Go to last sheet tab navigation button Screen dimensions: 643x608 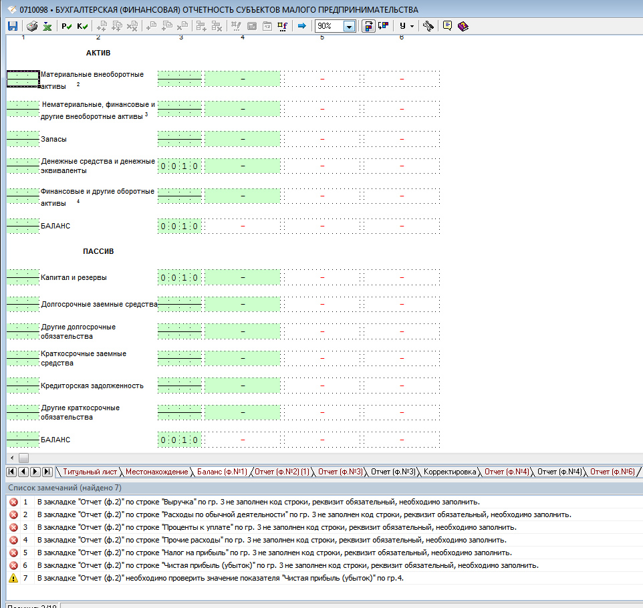pos(47,472)
